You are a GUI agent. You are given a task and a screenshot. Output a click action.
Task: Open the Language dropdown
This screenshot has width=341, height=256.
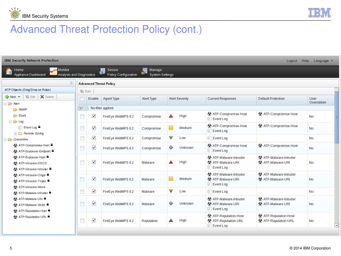[323, 61]
